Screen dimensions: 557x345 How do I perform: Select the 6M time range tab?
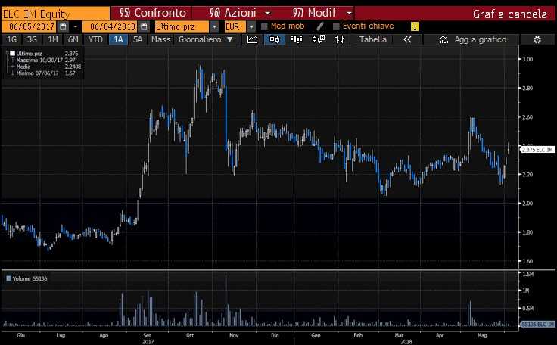[x=73, y=39]
